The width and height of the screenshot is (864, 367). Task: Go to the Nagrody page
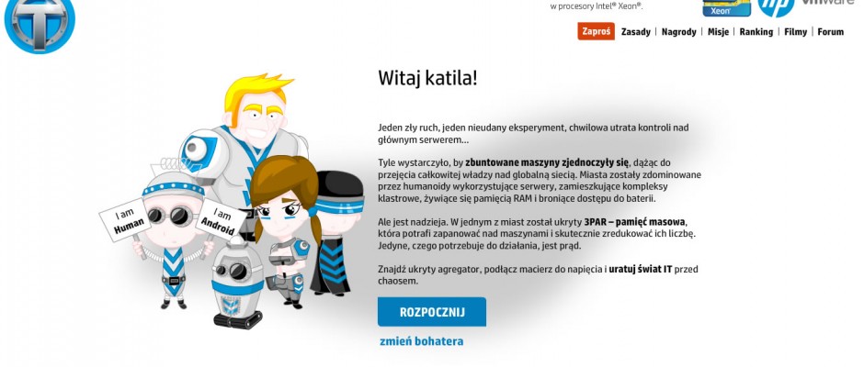(x=679, y=32)
